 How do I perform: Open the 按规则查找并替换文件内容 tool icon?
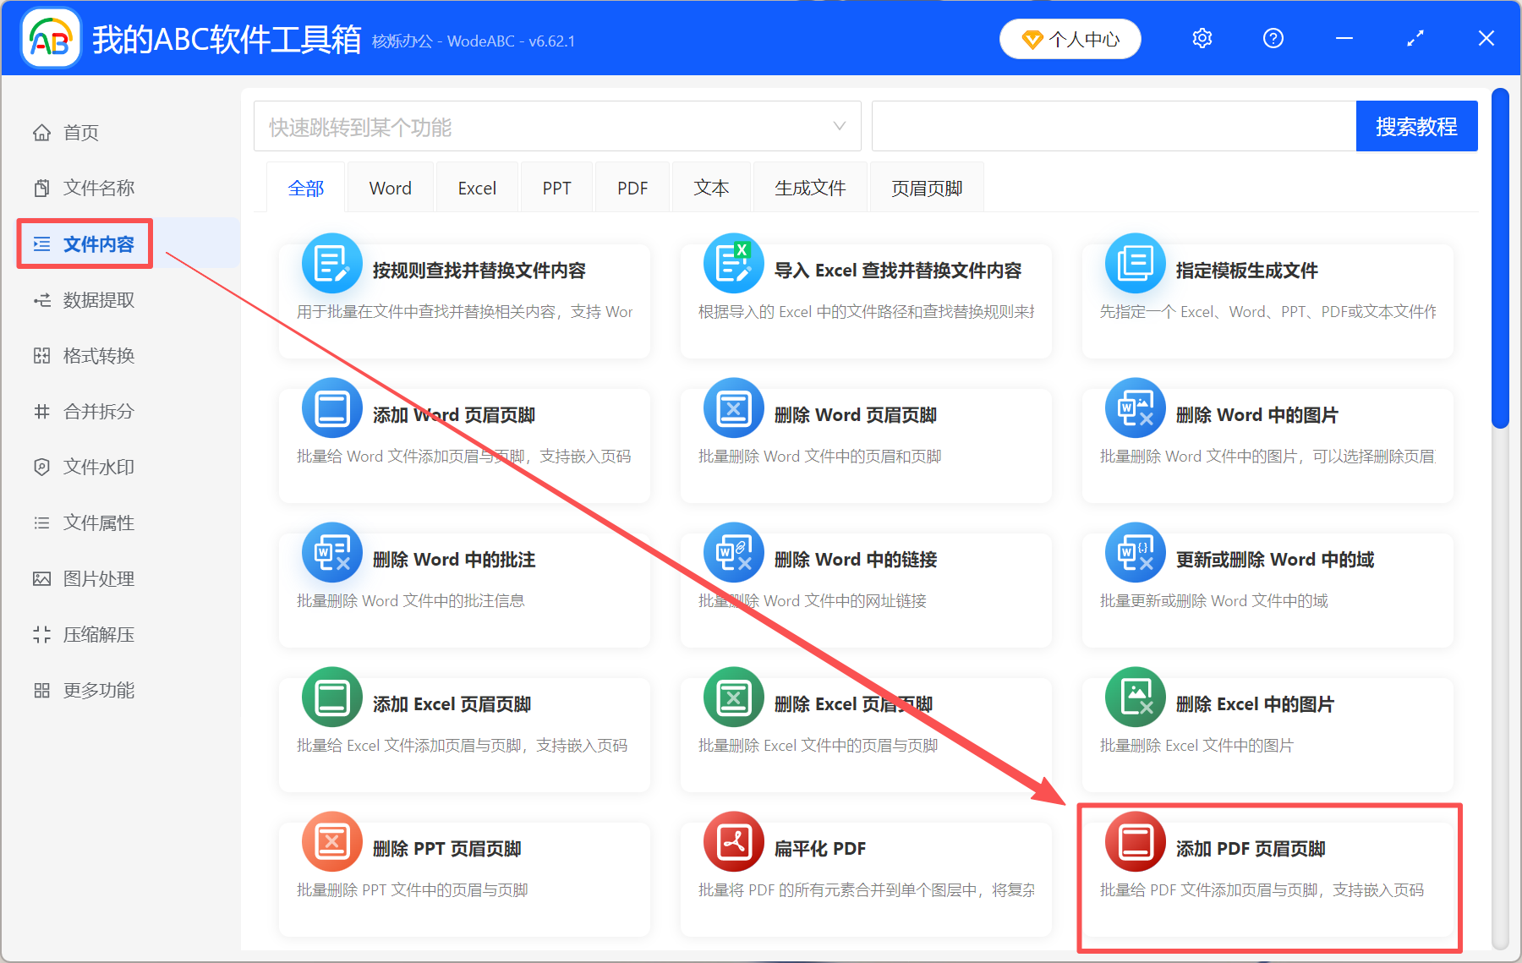(331, 263)
